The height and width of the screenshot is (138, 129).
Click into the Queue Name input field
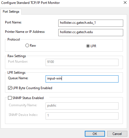82,79
